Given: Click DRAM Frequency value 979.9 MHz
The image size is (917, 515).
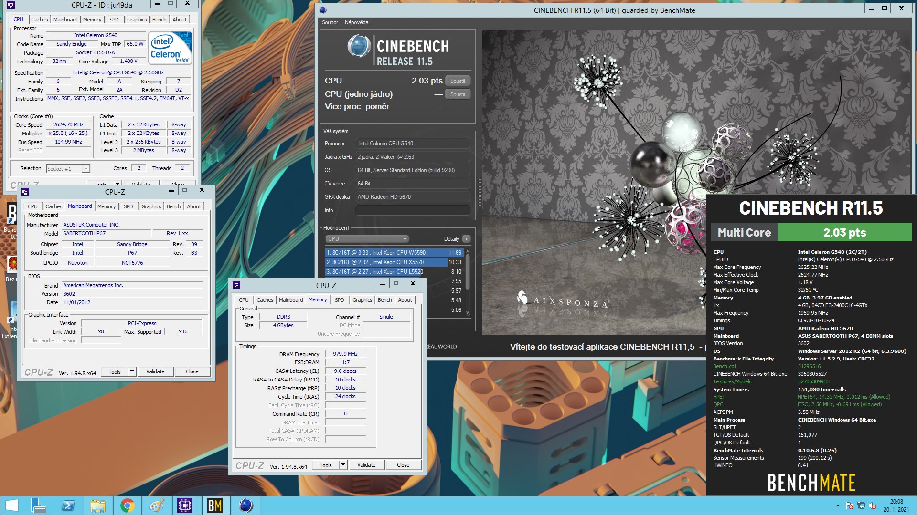Looking at the screenshot, I should point(345,354).
